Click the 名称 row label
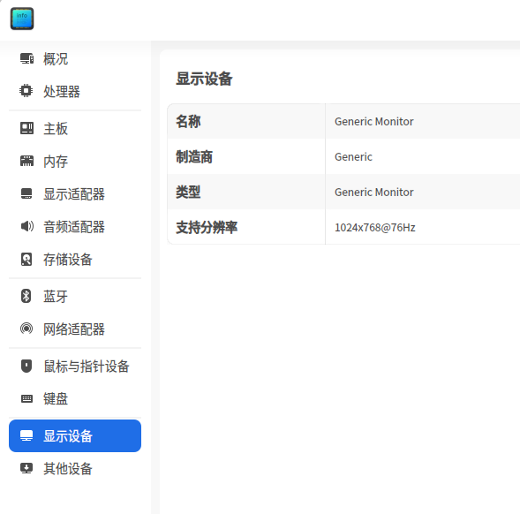 point(188,122)
